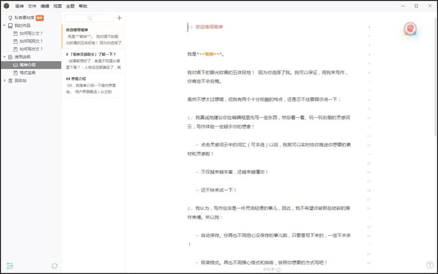
Task: Open the 视图 menu
Action: tap(58, 6)
